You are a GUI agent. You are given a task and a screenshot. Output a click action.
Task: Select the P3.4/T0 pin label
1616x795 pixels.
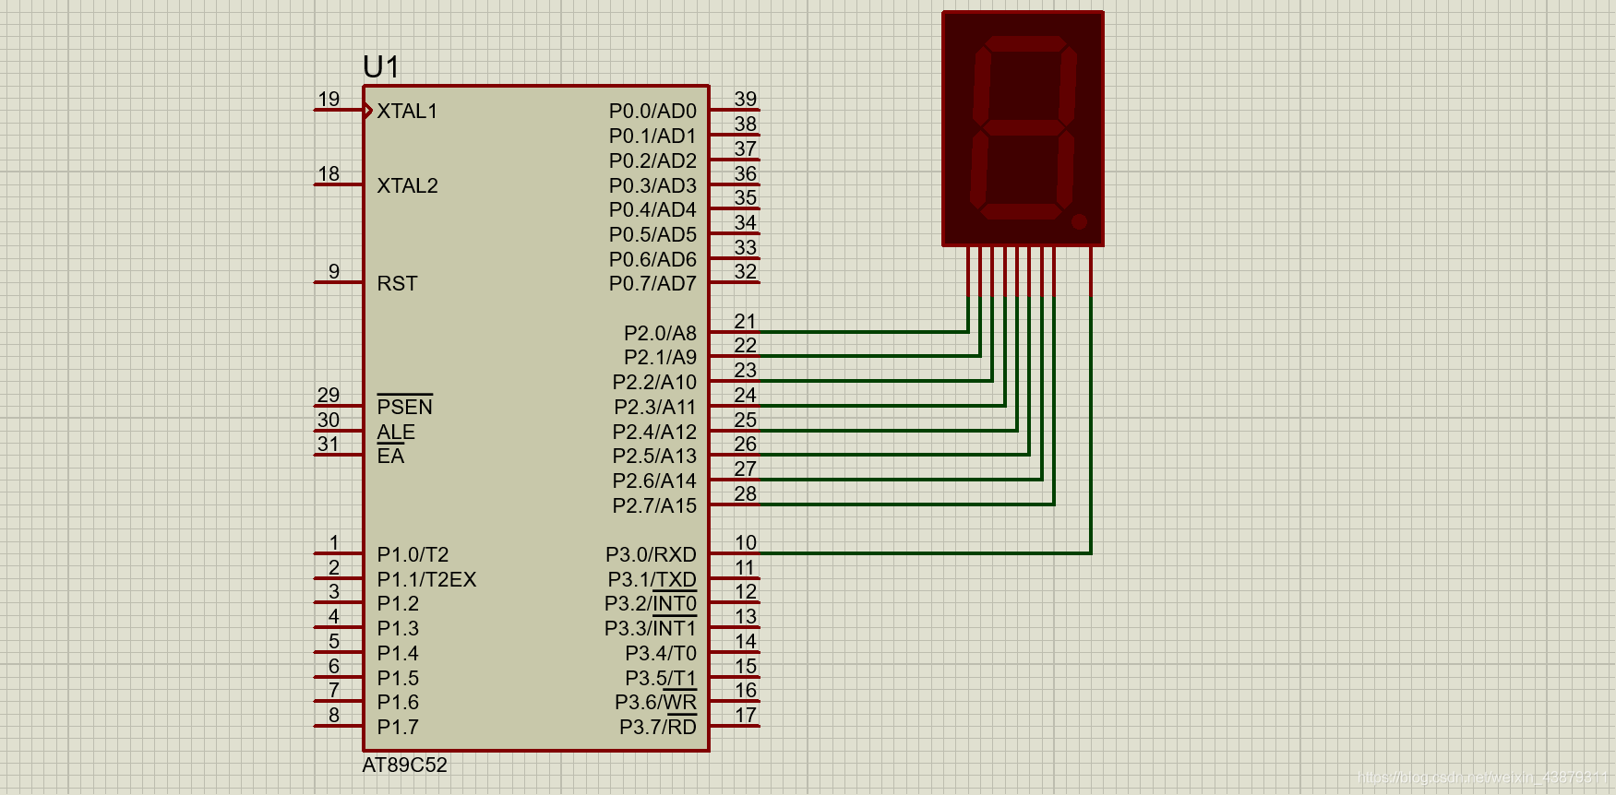coord(661,653)
